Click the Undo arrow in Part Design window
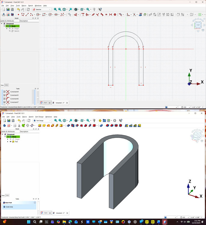The width and height of the screenshot is (206, 225). coord(19,121)
